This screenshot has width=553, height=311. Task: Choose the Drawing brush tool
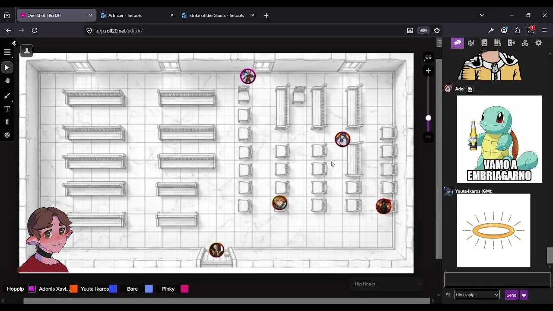pos(7,95)
